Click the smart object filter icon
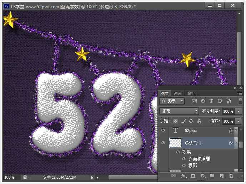This screenshot has width=246, height=184. click(x=229, y=101)
